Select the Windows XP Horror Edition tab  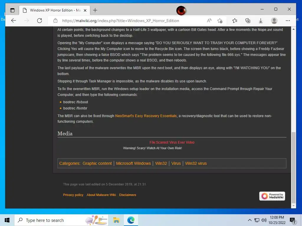[x=55, y=10]
